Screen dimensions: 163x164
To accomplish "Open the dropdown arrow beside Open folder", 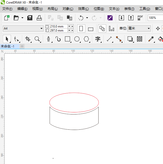I will pyautogui.click(x=22, y=18).
